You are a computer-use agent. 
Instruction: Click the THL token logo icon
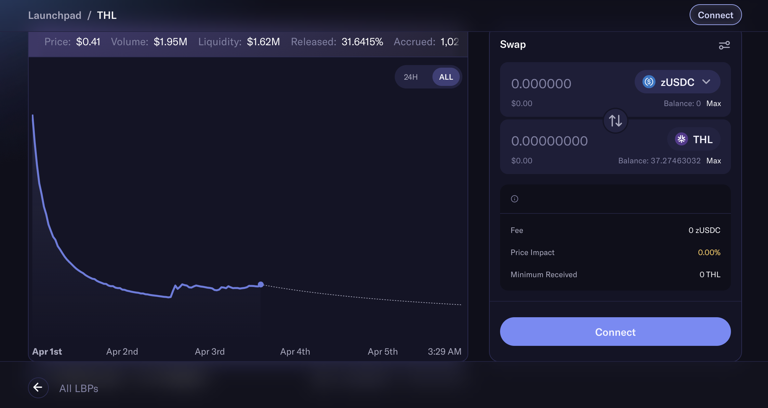[x=681, y=139]
